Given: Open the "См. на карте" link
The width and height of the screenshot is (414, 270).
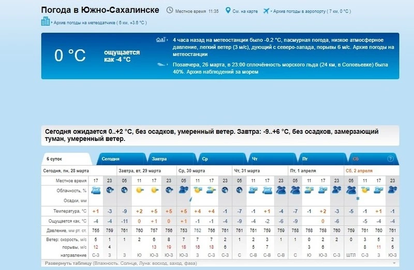Looking at the screenshot, I should point(246,11).
